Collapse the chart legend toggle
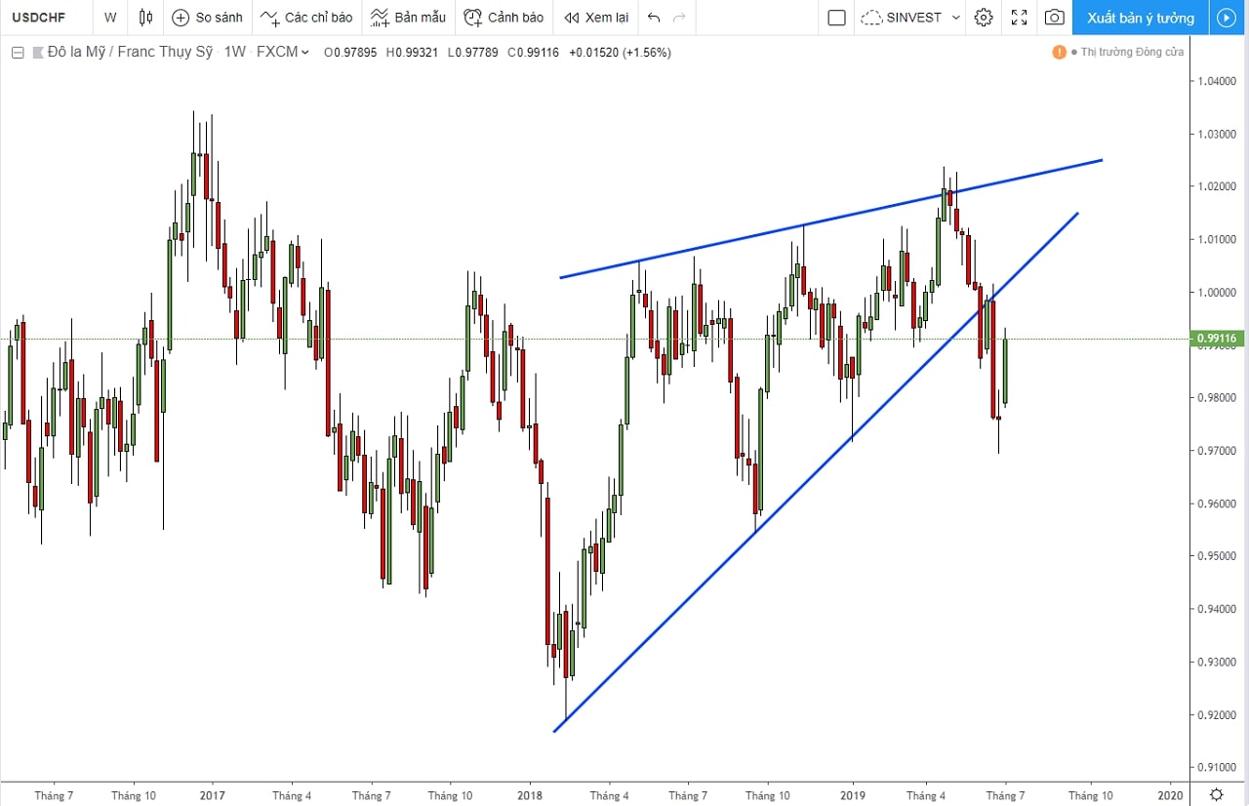1249x806 pixels. point(17,53)
